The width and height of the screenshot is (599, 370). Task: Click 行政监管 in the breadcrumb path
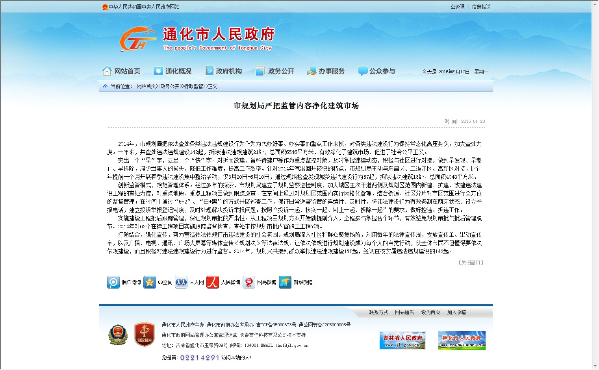pos(194,86)
